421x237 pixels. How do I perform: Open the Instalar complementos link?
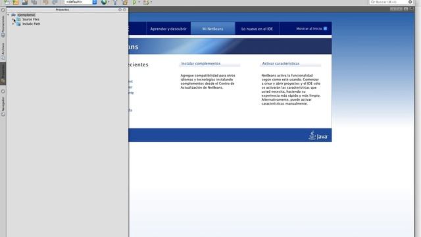point(201,64)
